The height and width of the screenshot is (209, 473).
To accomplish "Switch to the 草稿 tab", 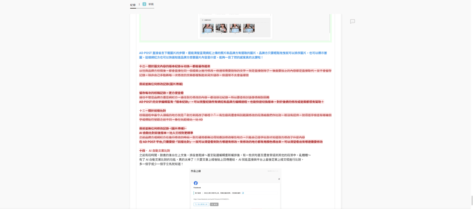I will pyautogui.click(x=151, y=4).
